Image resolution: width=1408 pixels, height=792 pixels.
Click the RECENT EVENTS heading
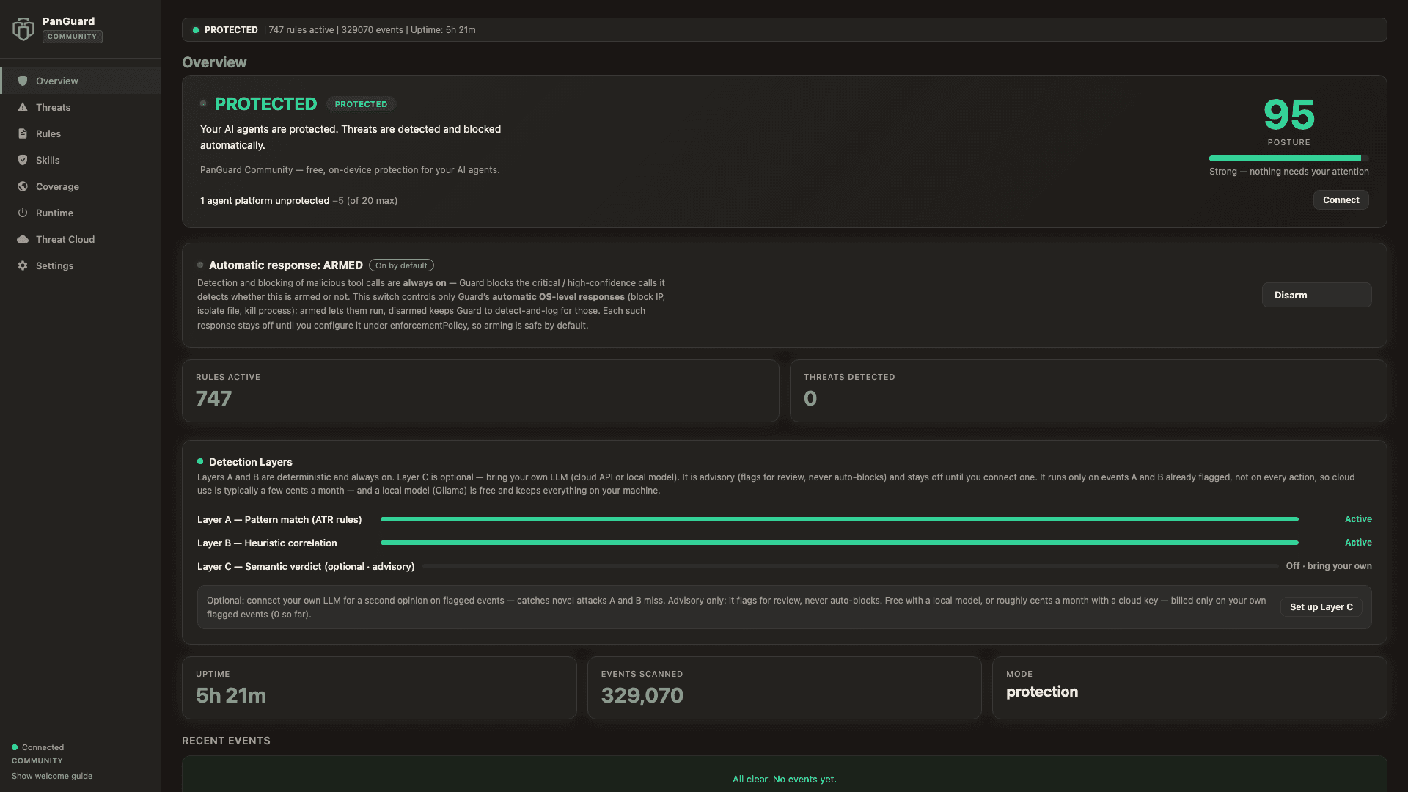point(226,741)
